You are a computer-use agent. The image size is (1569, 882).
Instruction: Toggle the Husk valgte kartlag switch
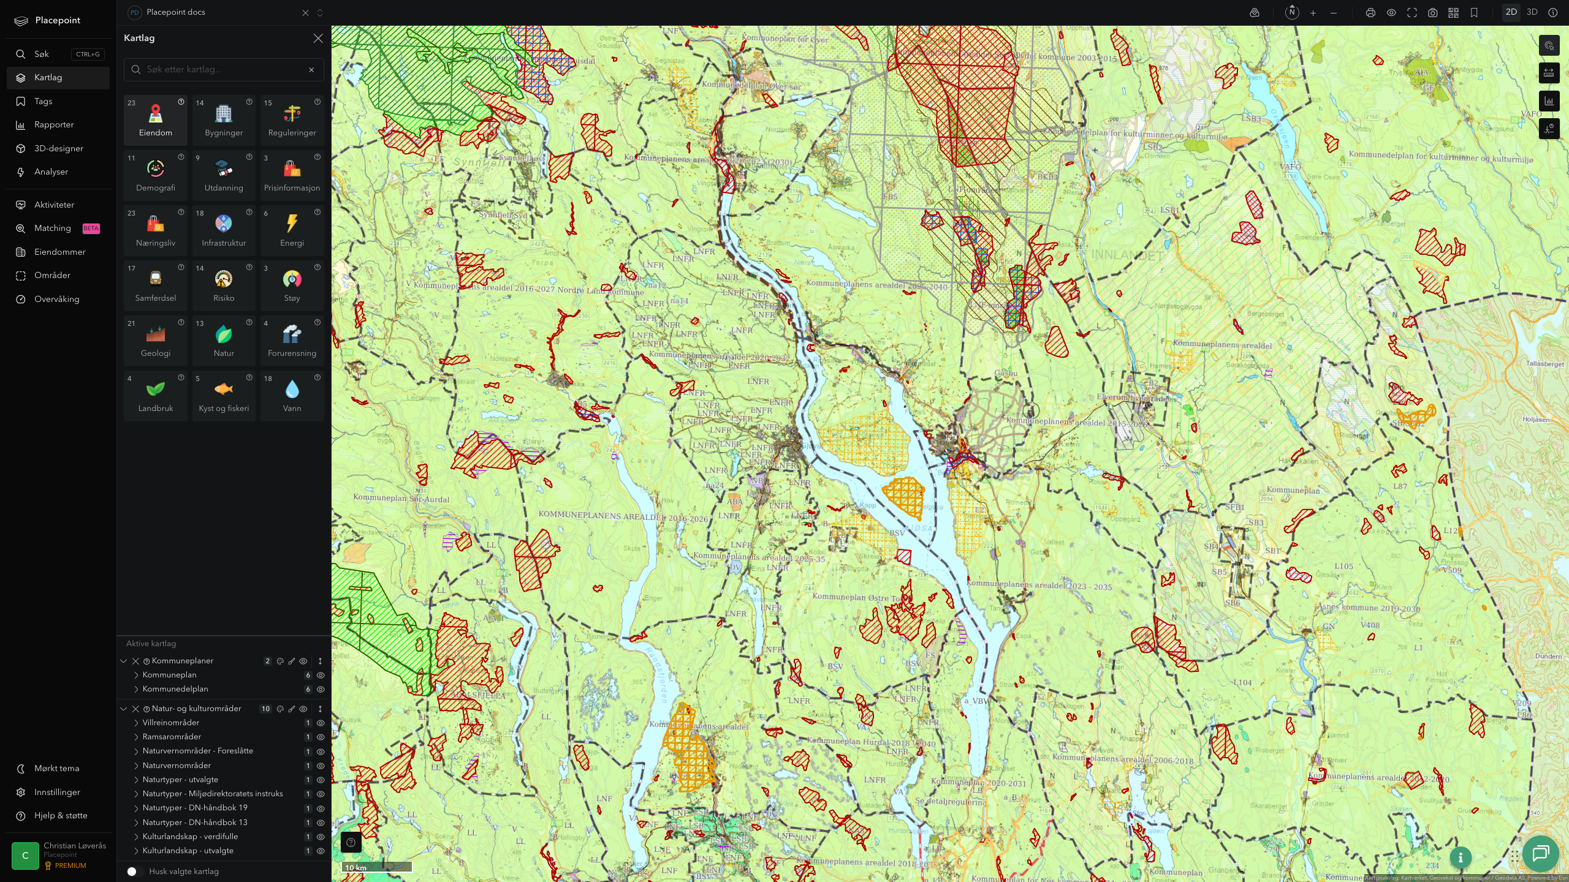click(x=135, y=871)
